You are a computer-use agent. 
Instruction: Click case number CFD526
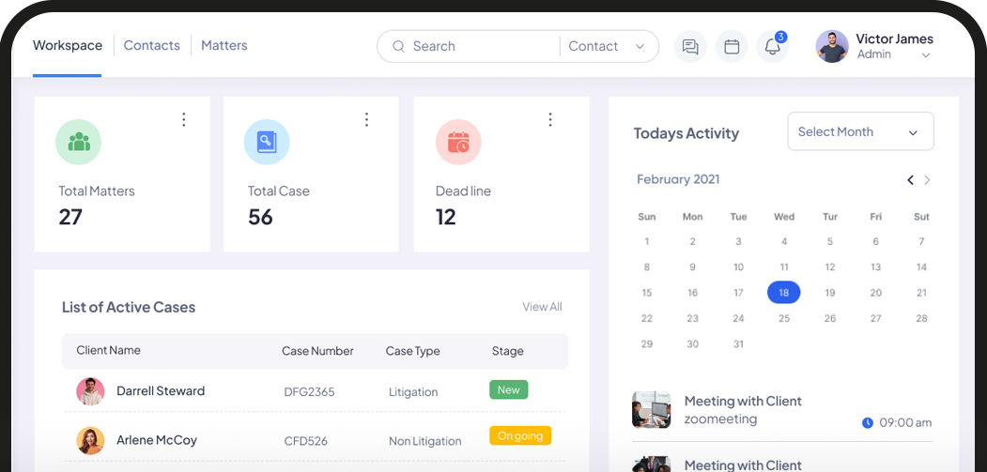[x=306, y=441]
